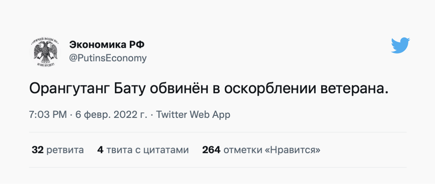Click the word ветерана in the tweet
Screen dimensions: 435x184
(x=354, y=88)
